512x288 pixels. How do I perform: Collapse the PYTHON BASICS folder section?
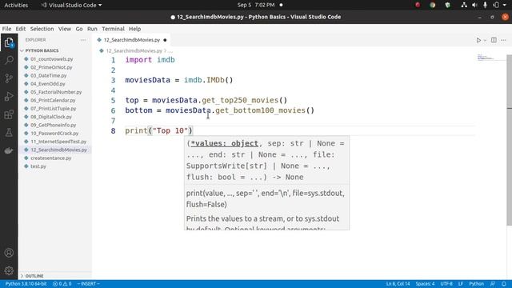point(42,50)
